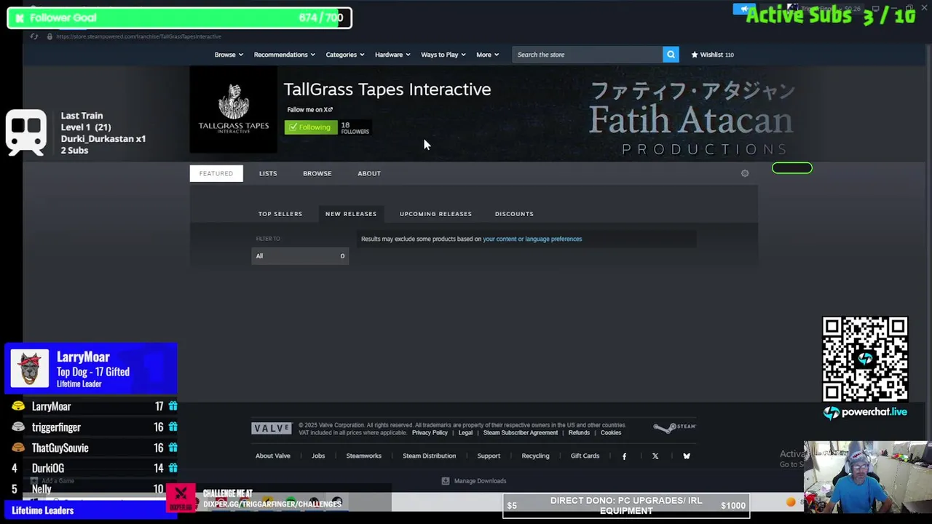Image resolution: width=932 pixels, height=524 pixels.
Task: Click gift icon beside DurkiOG 14
Action: click(173, 469)
